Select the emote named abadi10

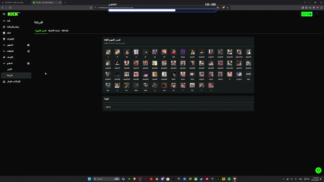[201, 52]
